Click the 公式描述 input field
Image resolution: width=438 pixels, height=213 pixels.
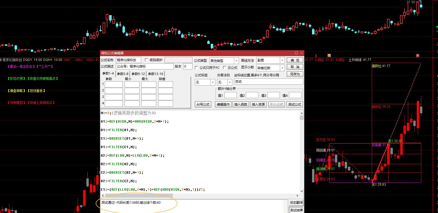145,66
